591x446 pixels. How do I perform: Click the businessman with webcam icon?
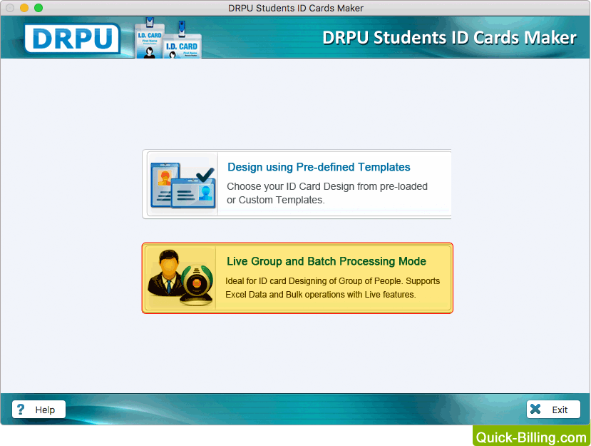(x=180, y=278)
